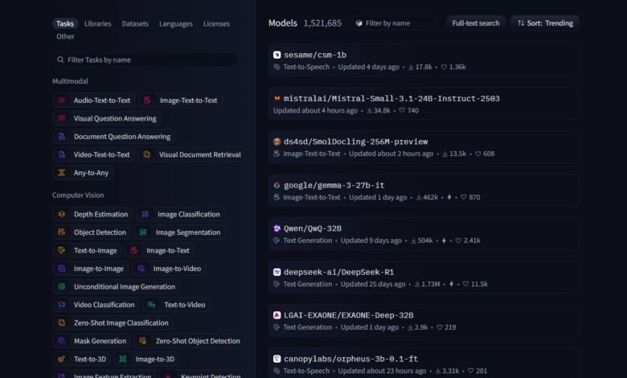The image size is (627, 378).
Task: Click the google organization avatar icon
Action: pos(277,185)
